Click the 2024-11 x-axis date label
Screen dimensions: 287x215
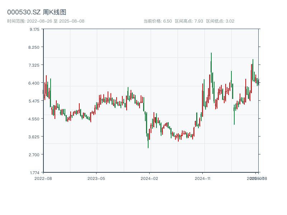click(x=203, y=178)
